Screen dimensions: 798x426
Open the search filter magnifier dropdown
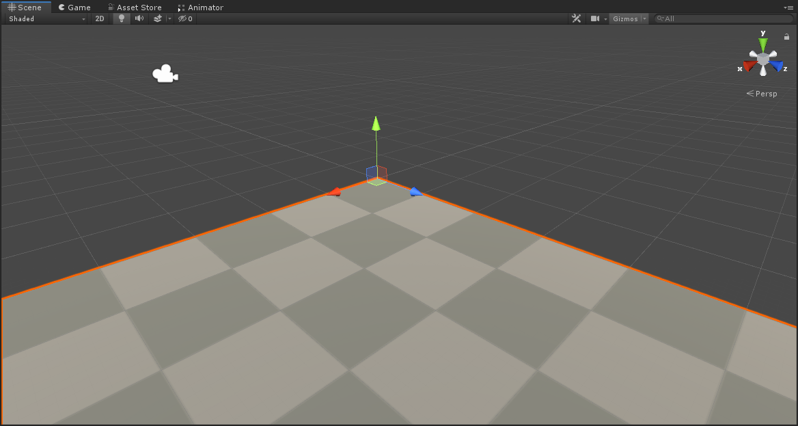(660, 19)
